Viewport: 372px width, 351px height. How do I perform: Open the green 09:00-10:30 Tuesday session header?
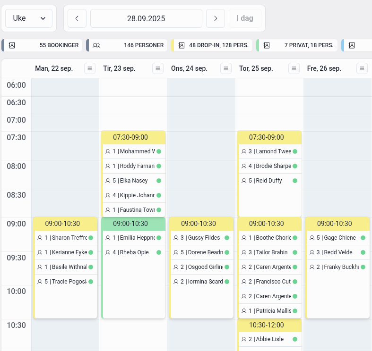click(133, 224)
